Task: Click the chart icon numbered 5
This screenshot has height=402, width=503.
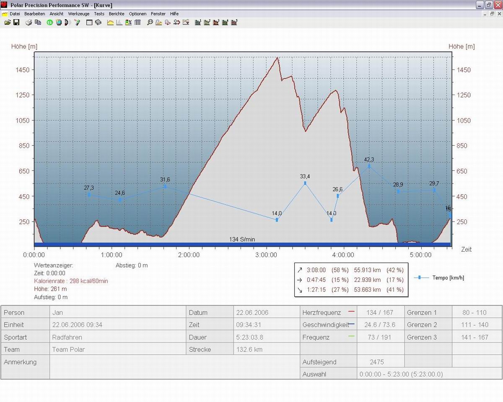Action: [234, 22]
